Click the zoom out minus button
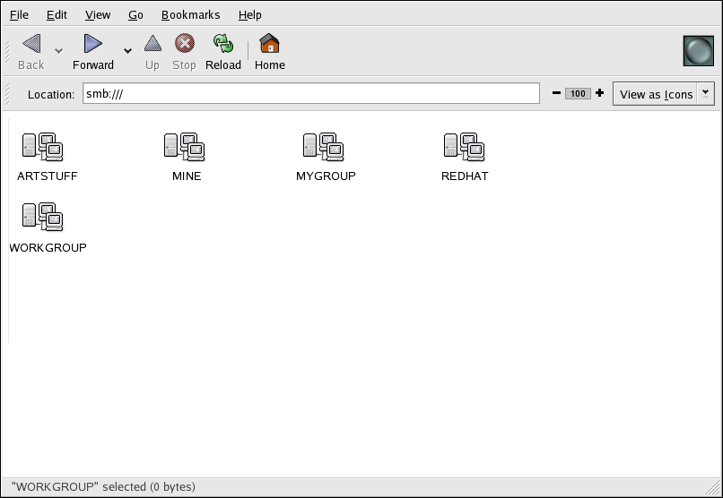 point(557,93)
